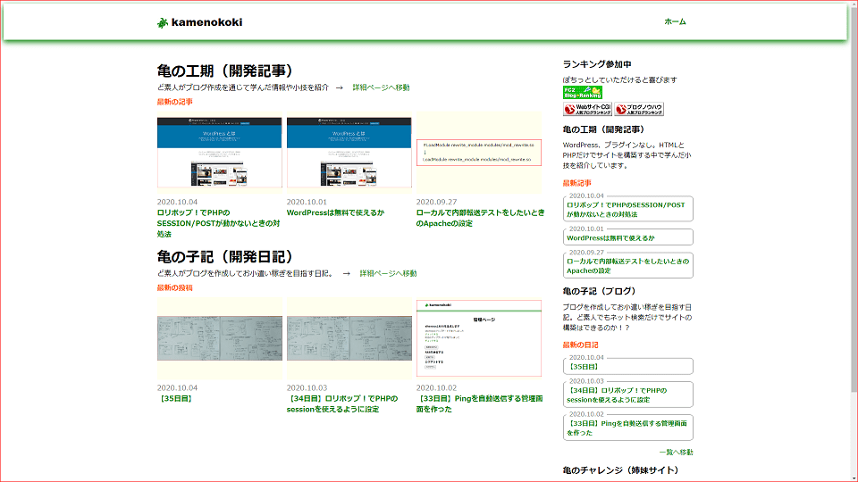Click the kamenokoki turtle logo icon
The image size is (858, 482).
coord(162,22)
